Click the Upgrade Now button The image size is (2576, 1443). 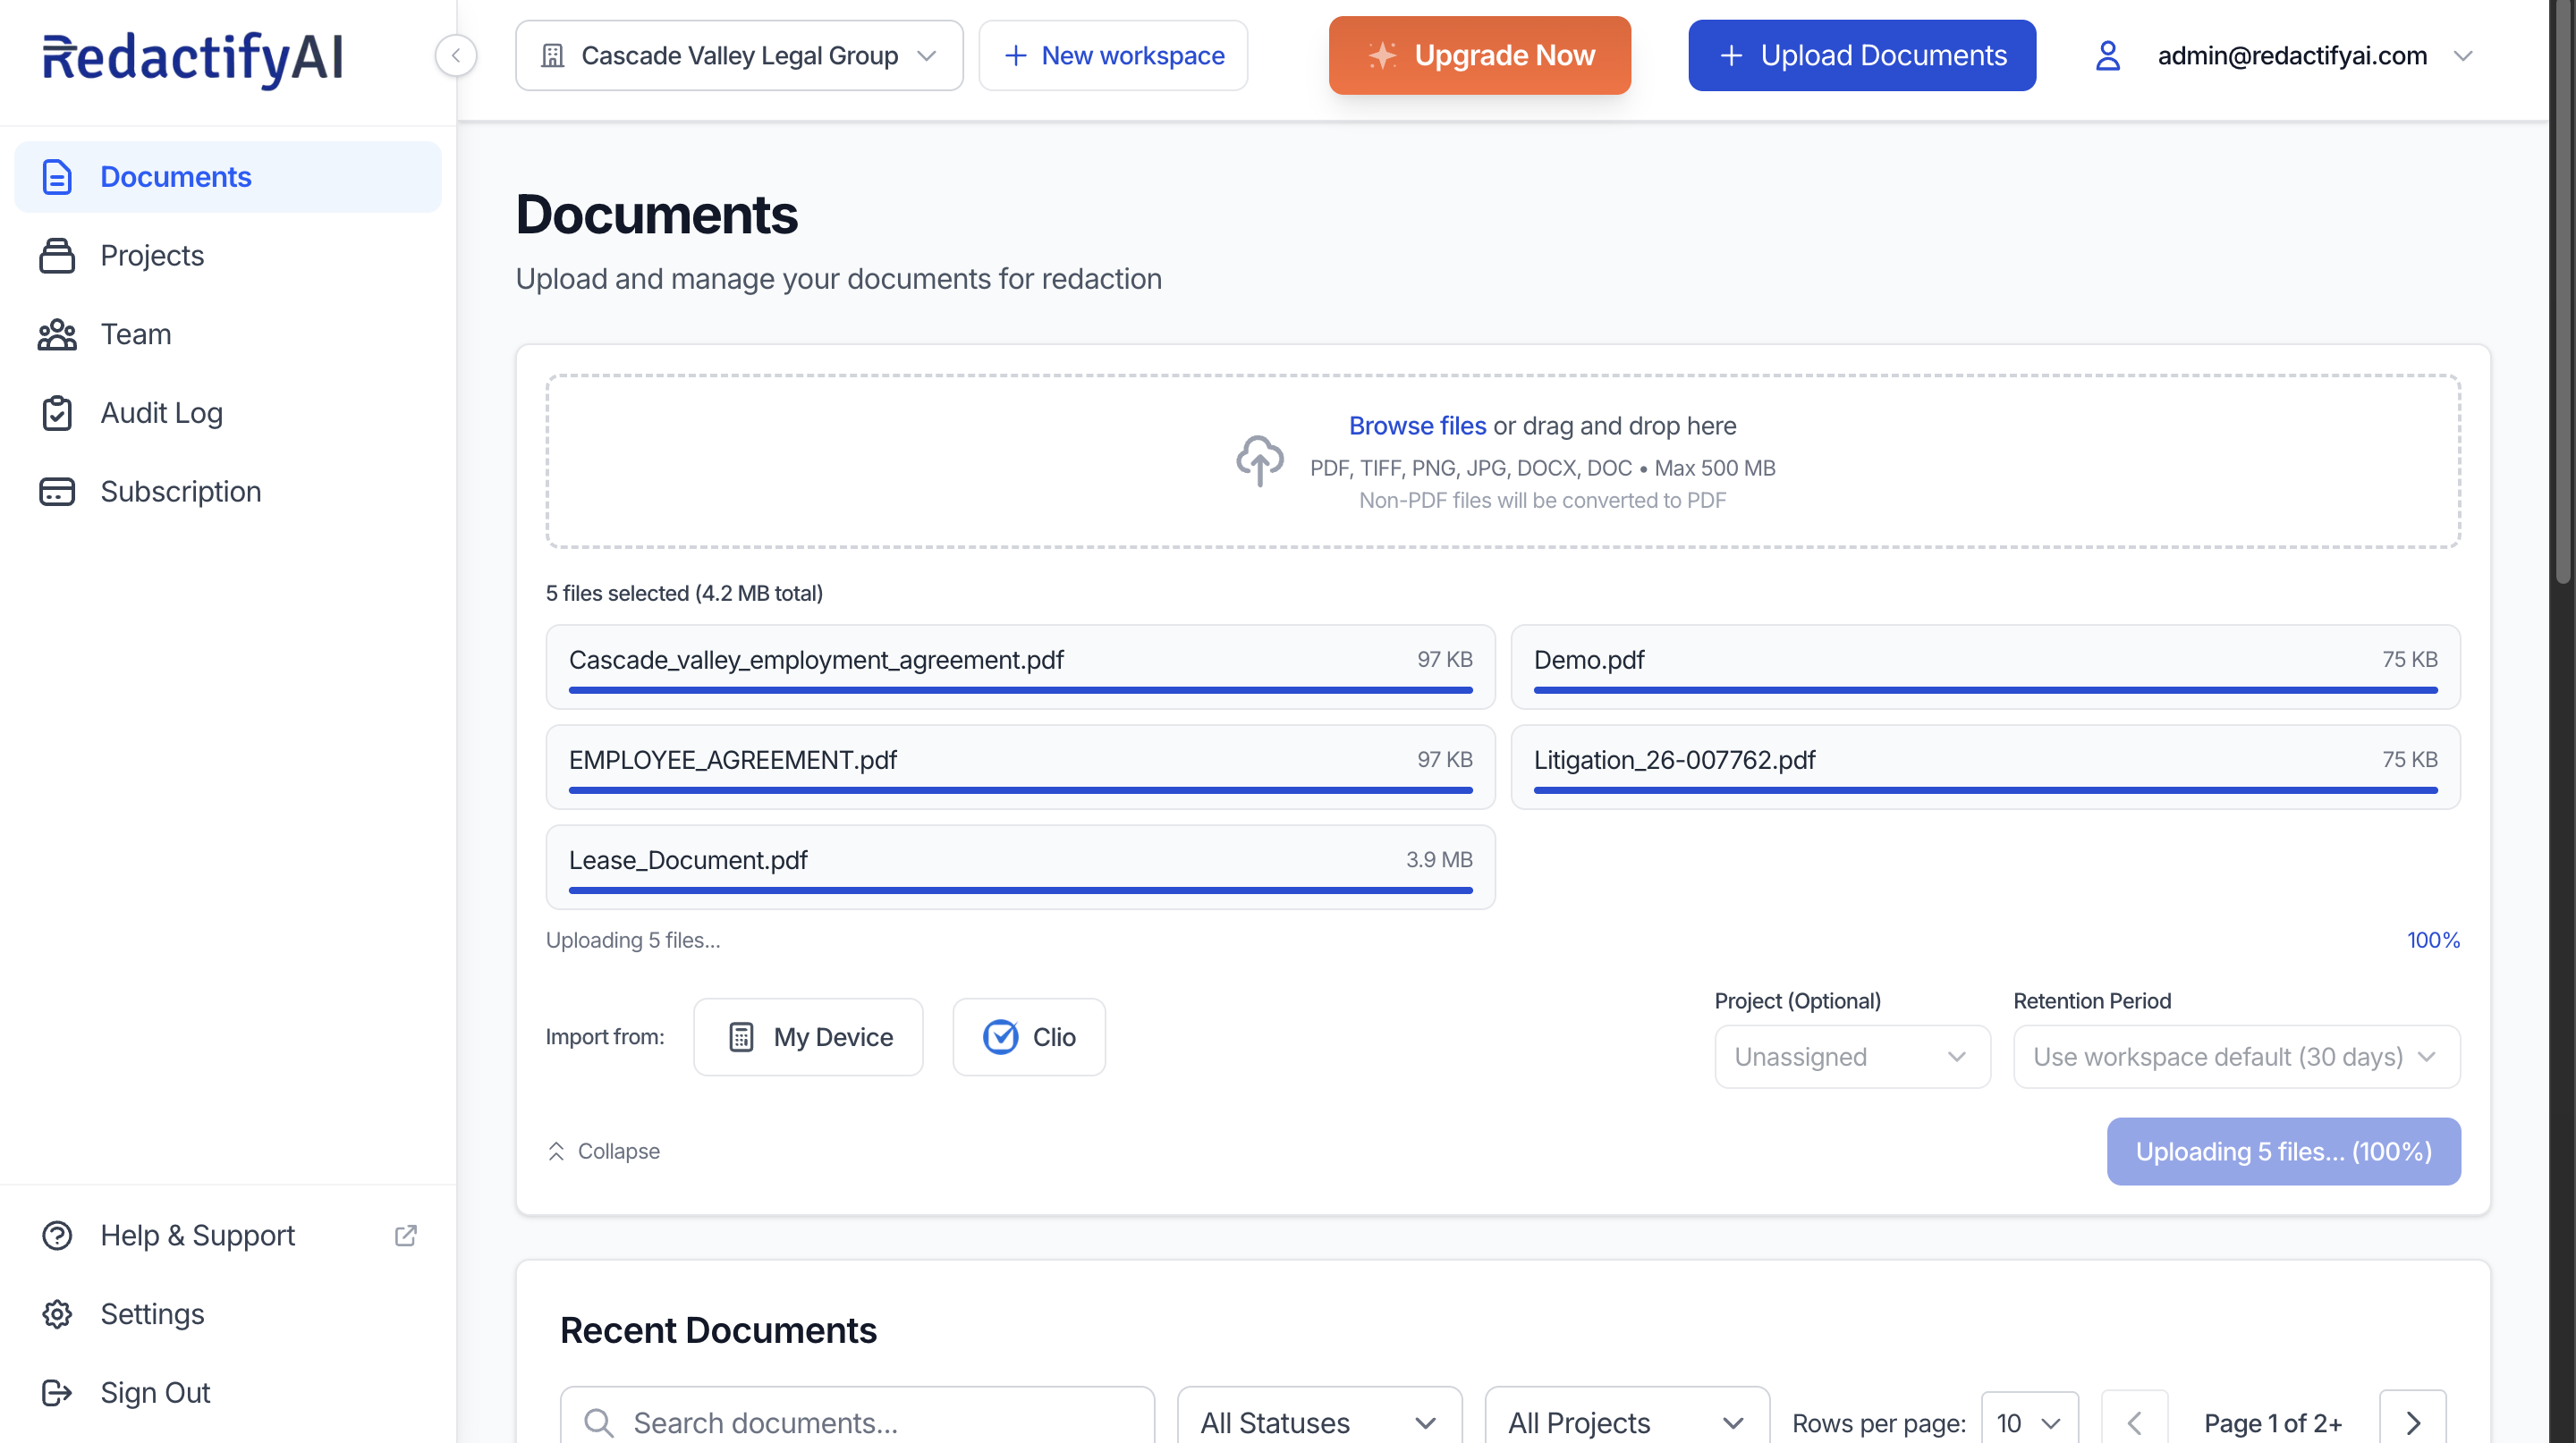(1479, 56)
